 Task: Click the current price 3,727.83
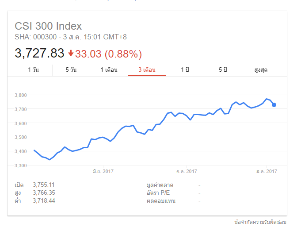pos(40,54)
